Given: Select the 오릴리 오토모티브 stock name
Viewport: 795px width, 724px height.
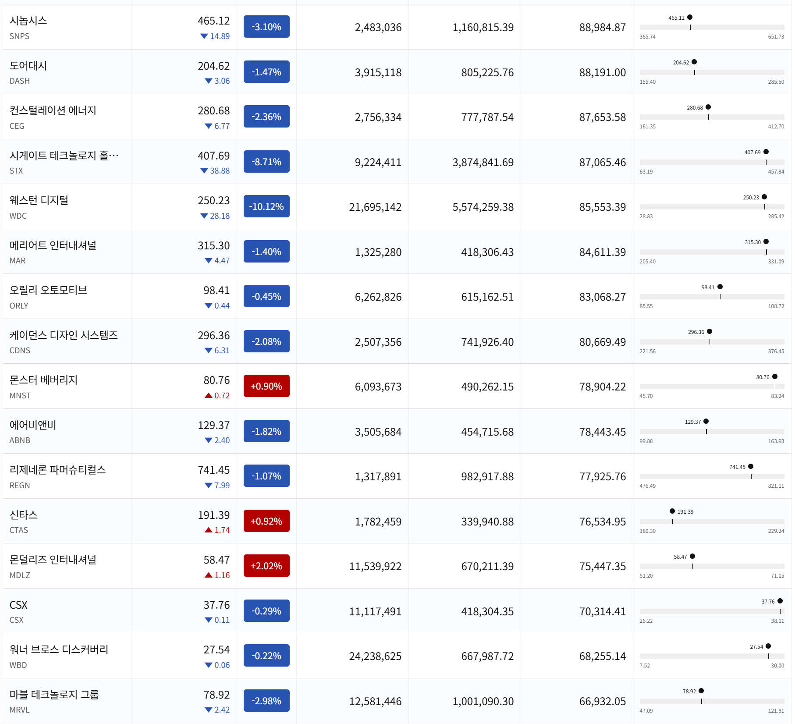Looking at the screenshot, I should pyautogui.click(x=48, y=291).
